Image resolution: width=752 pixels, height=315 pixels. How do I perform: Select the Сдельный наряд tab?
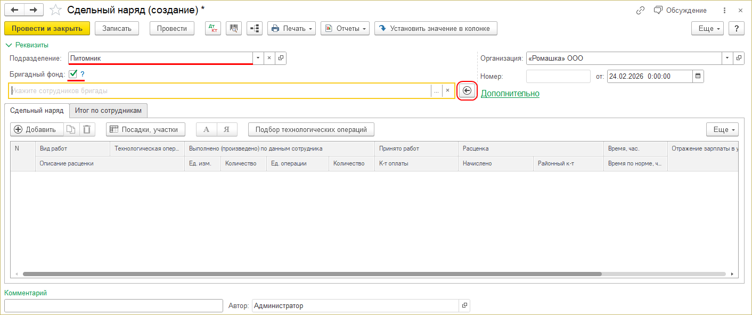(x=37, y=110)
